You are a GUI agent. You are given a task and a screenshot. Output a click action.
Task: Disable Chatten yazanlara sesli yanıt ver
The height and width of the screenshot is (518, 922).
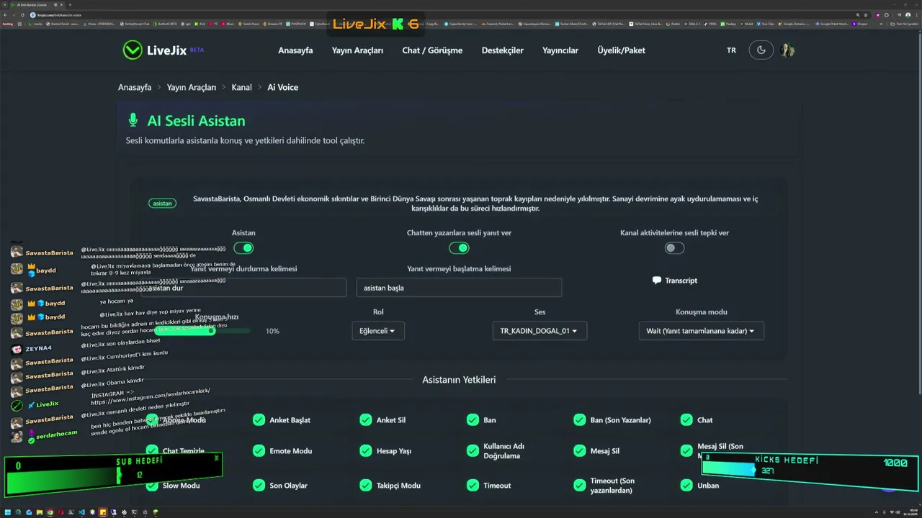(459, 248)
